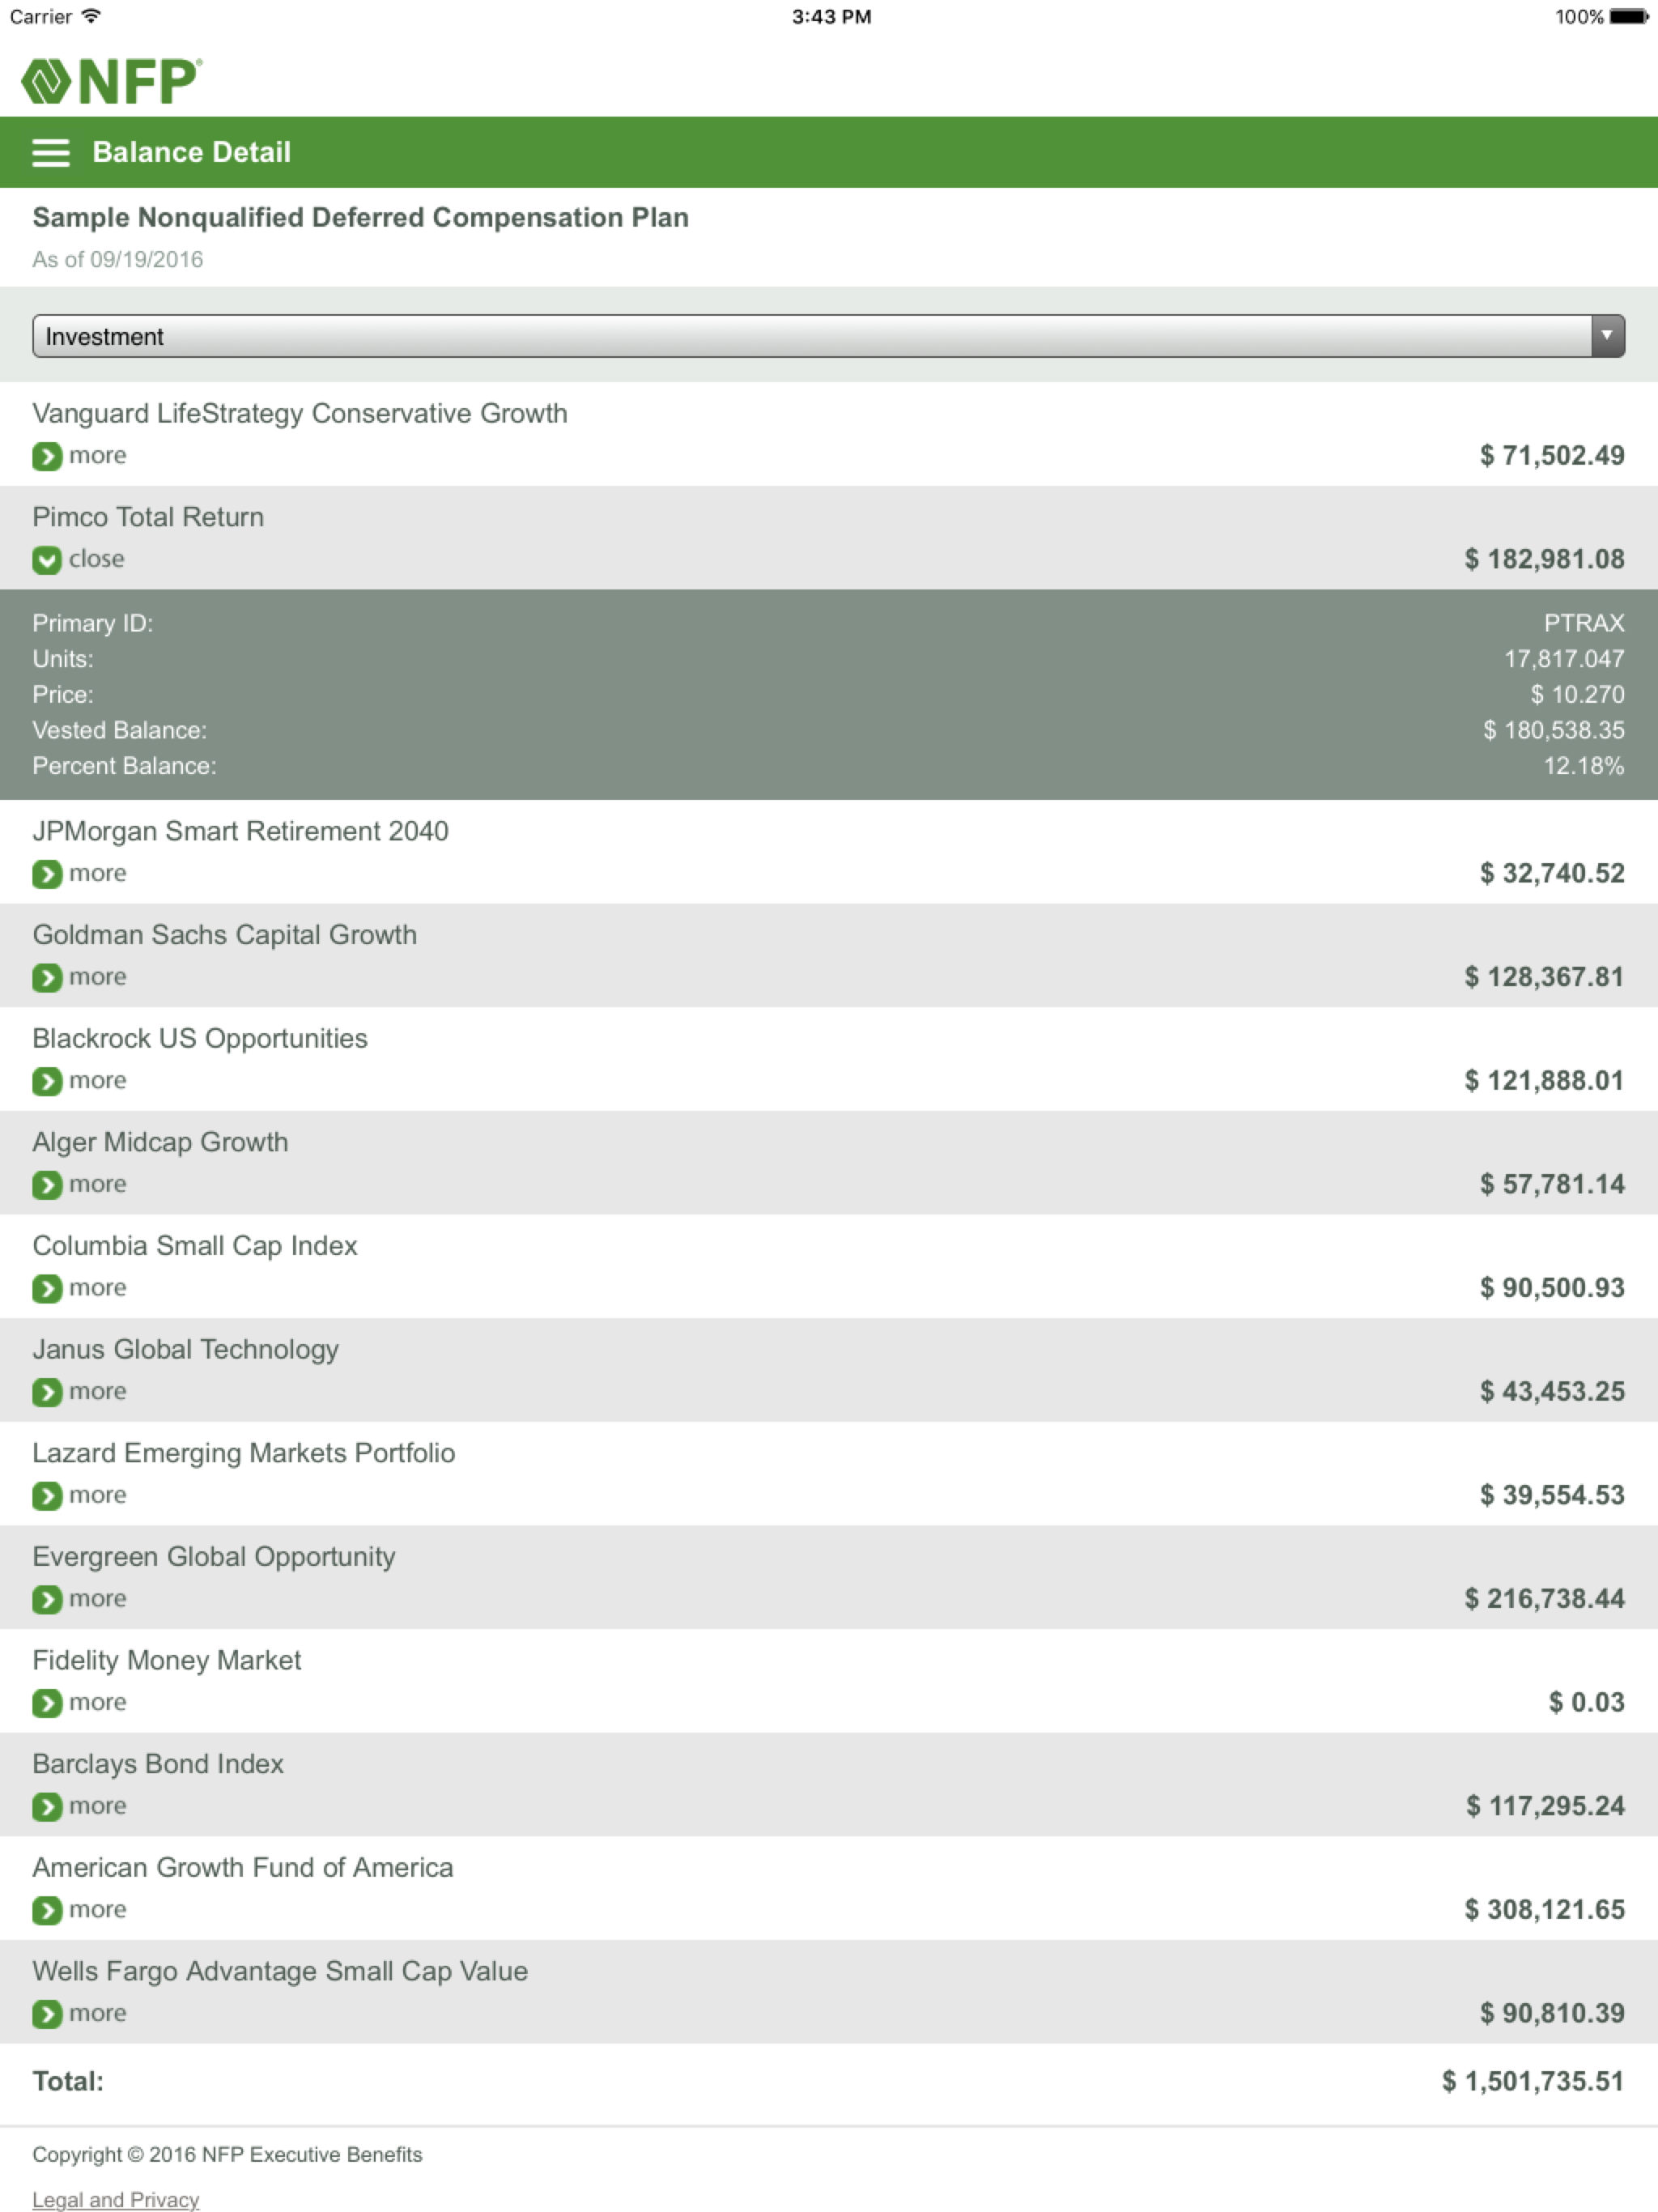1658x2212 pixels.
Task: Tap the NFP logo
Action: click(x=111, y=81)
